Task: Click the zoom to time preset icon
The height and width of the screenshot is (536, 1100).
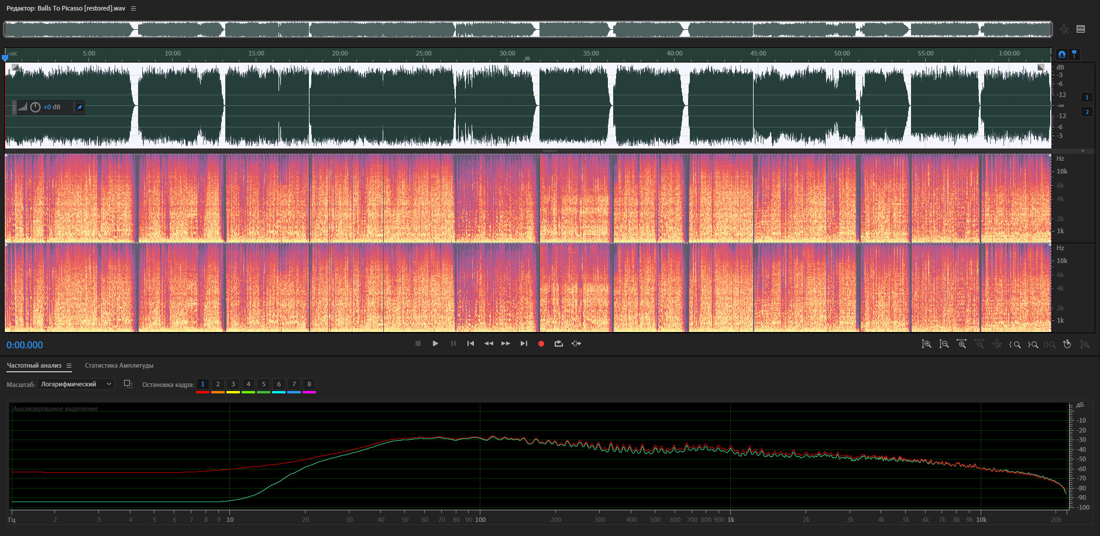Action: [1067, 344]
